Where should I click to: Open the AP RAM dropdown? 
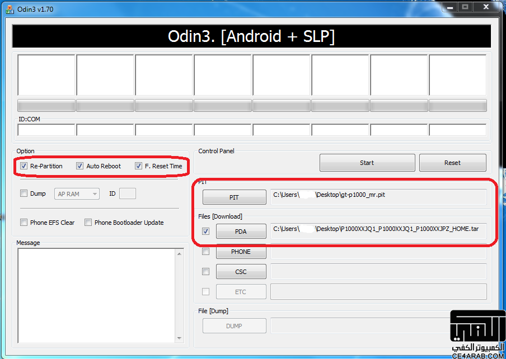(x=77, y=194)
